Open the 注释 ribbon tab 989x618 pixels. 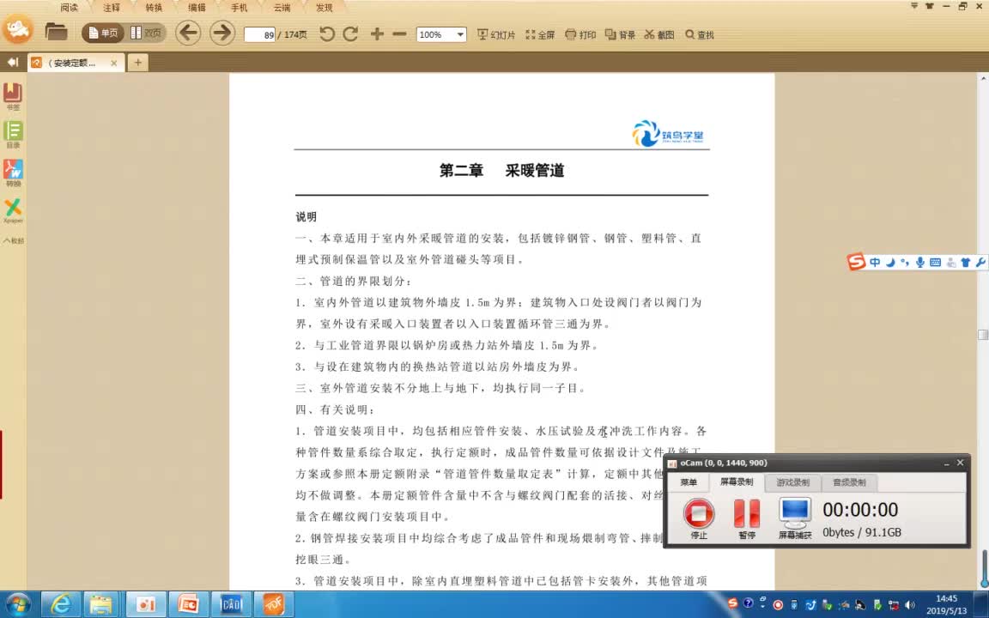tap(112, 8)
